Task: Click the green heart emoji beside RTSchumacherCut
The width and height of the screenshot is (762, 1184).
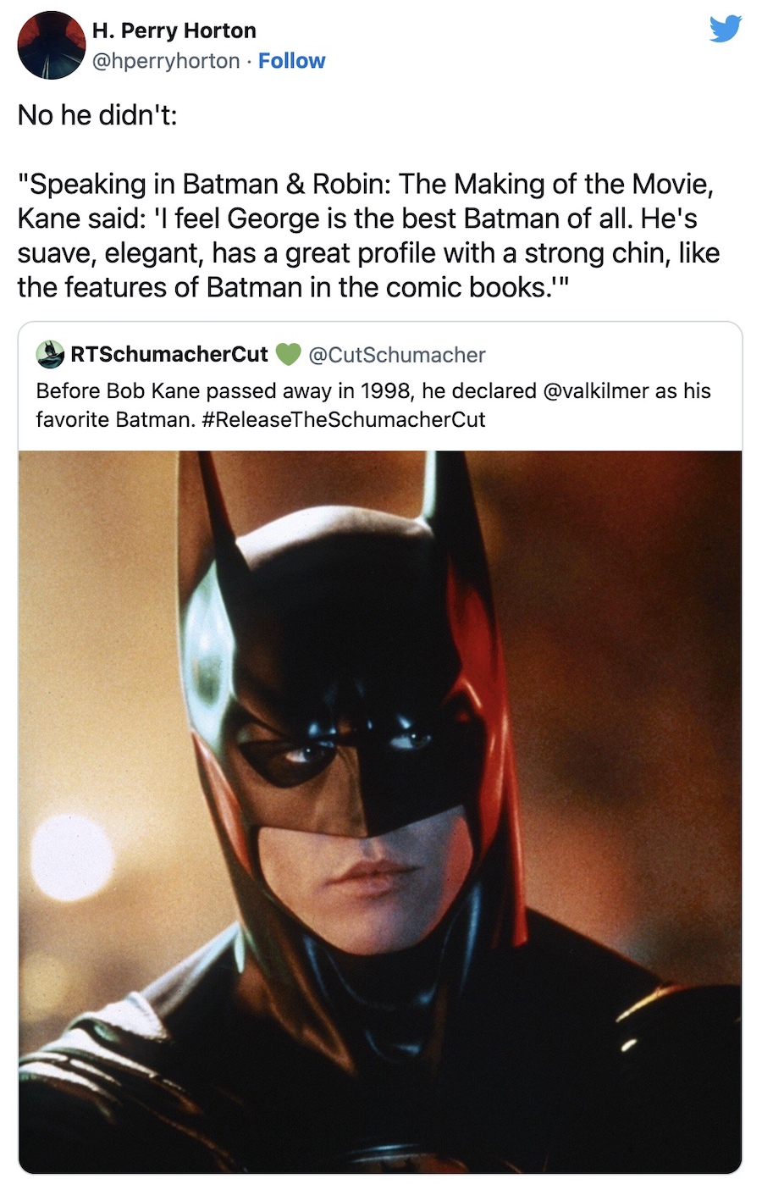Action: coord(289,354)
